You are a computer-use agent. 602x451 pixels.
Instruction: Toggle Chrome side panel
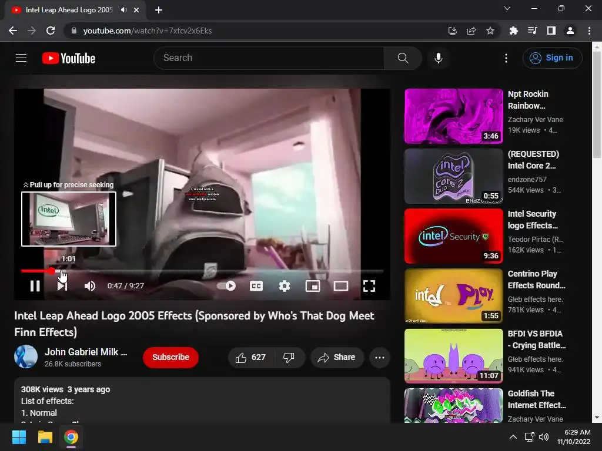(551, 31)
